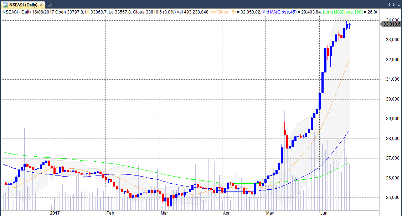
Task: Click the May label on date axis
Action: tap(270, 213)
